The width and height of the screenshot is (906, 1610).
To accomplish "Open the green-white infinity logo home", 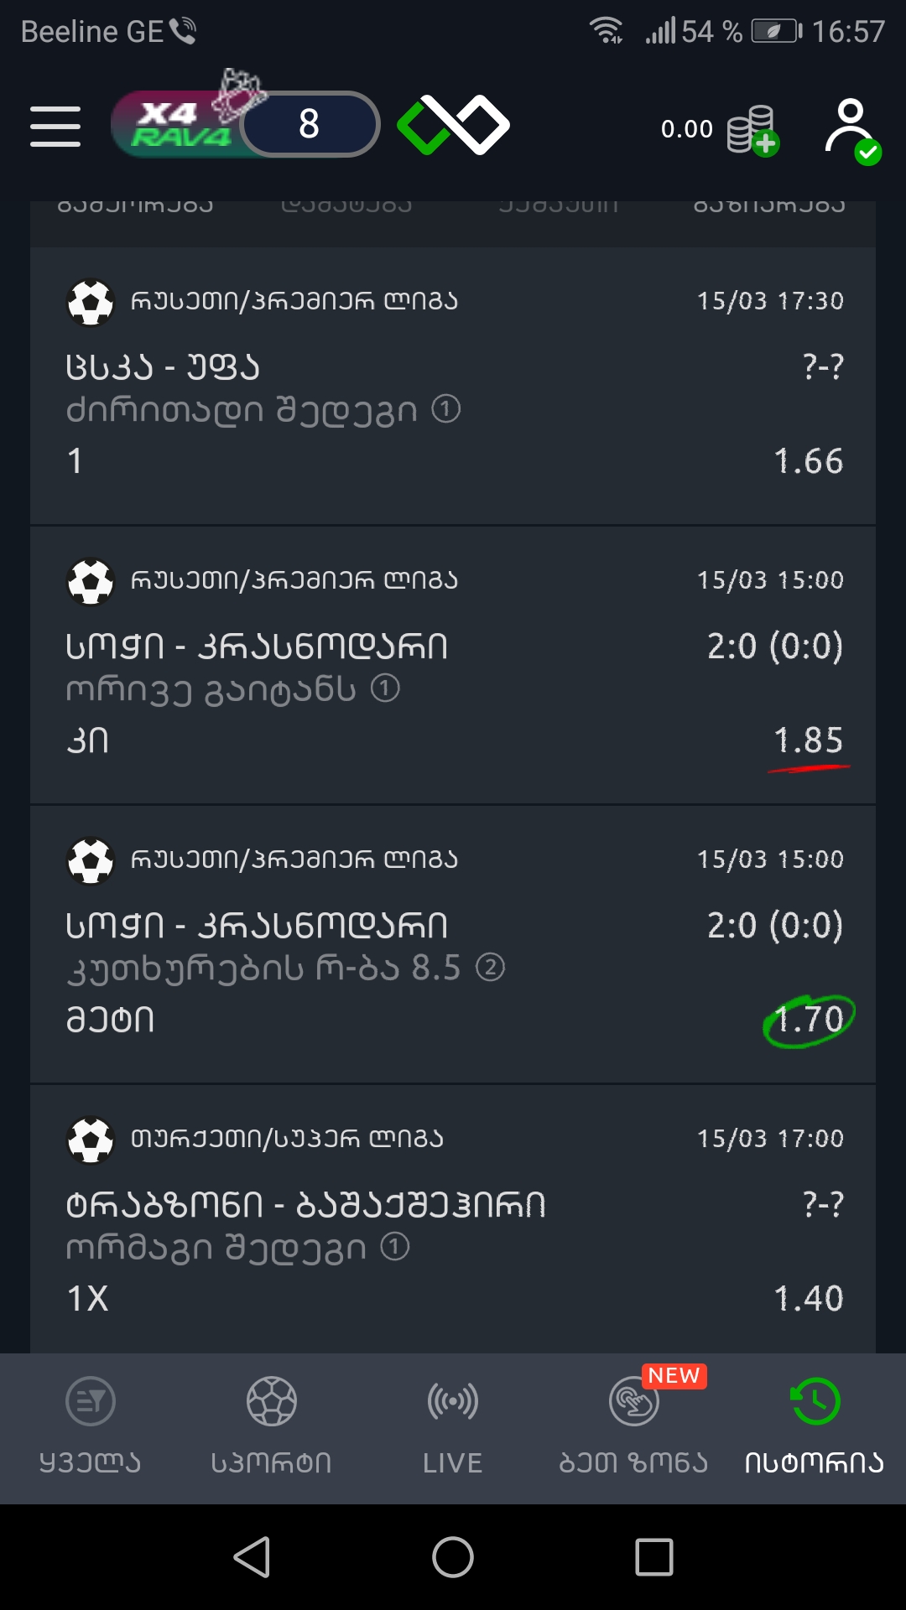I will pos(453,125).
